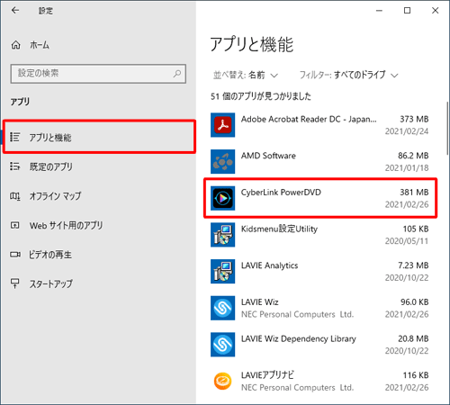Click the 設定の検索 search field
Image resolution: width=450 pixels, height=405 pixels.
[x=98, y=74]
